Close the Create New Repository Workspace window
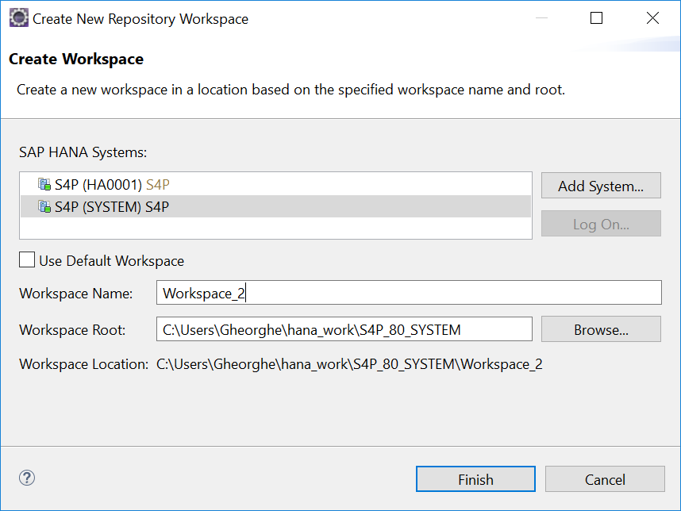This screenshot has width=681, height=511. (652, 18)
